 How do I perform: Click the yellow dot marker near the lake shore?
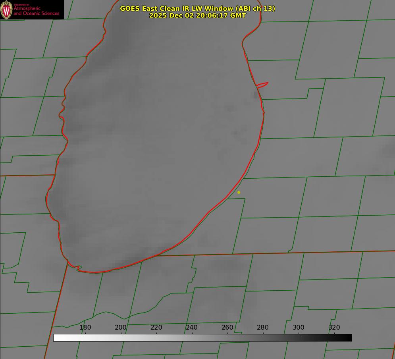tap(239, 192)
